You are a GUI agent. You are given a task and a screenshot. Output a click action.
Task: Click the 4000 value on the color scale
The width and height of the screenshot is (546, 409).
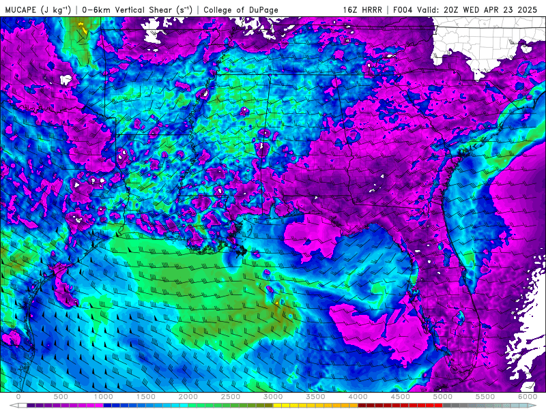click(358, 397)
